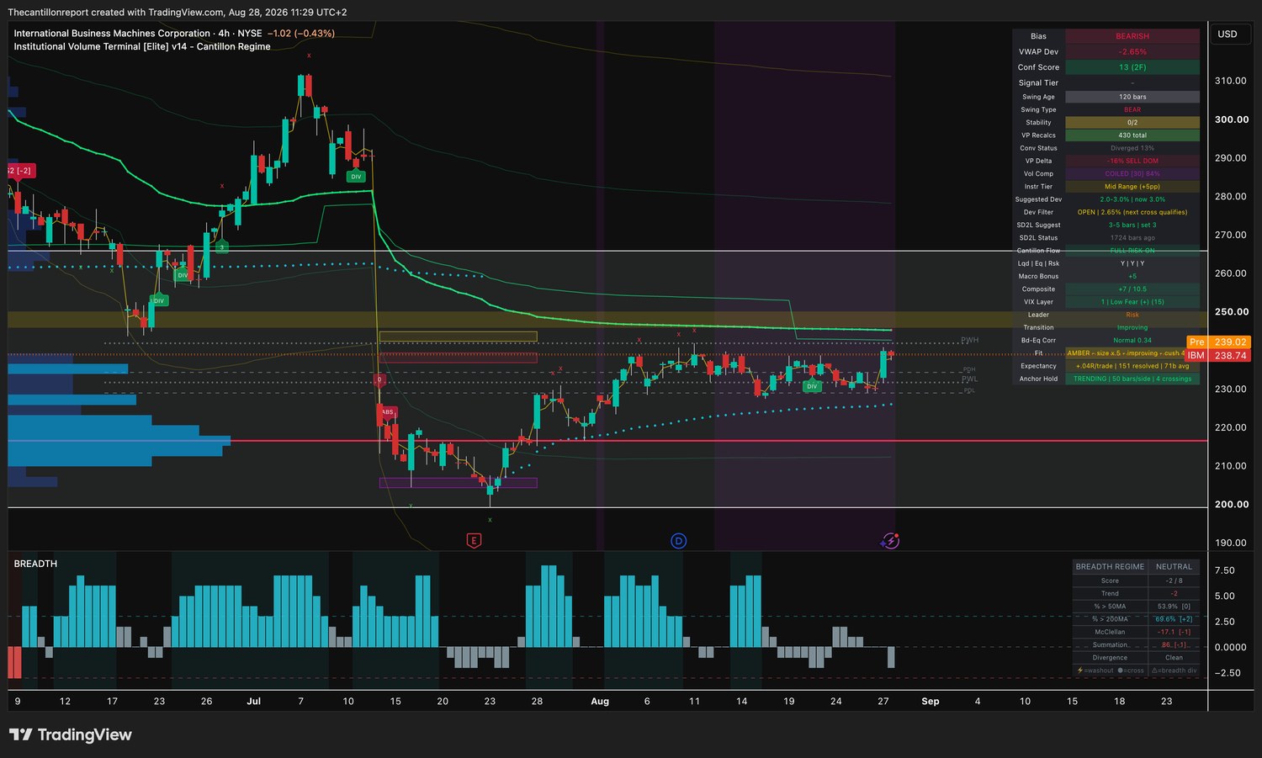Click SD2L Suggest 3-5 bars cell
Viewport: 1262px width, 758px height.
click(1132, 225)
